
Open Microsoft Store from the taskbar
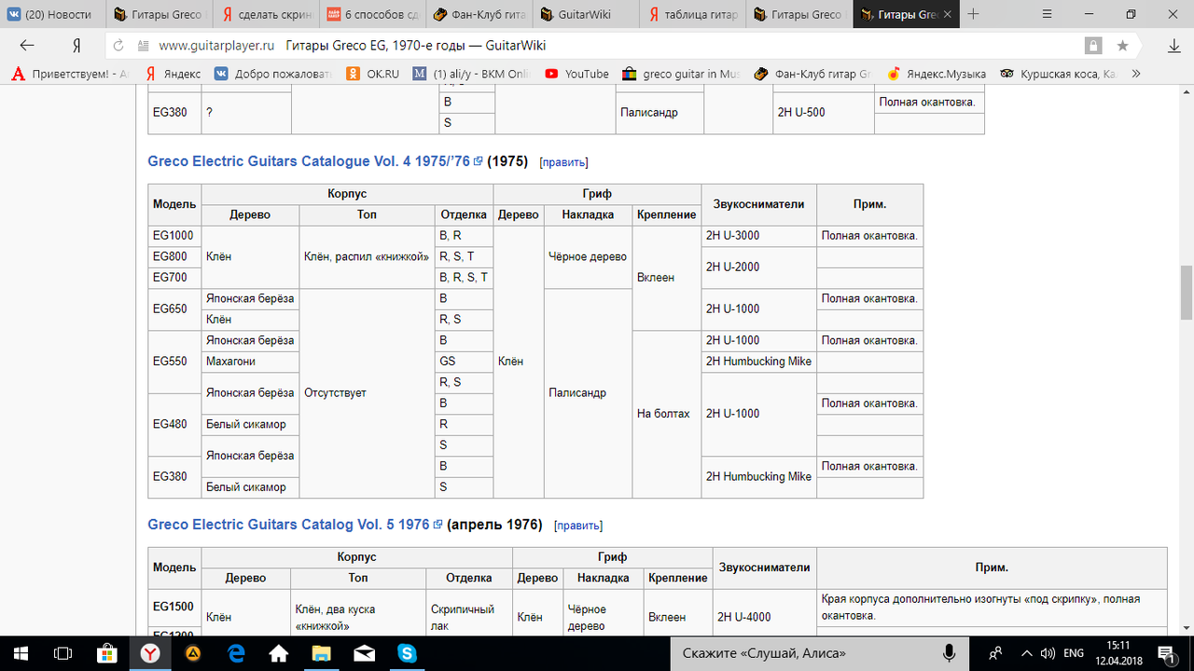coord(107,652)
